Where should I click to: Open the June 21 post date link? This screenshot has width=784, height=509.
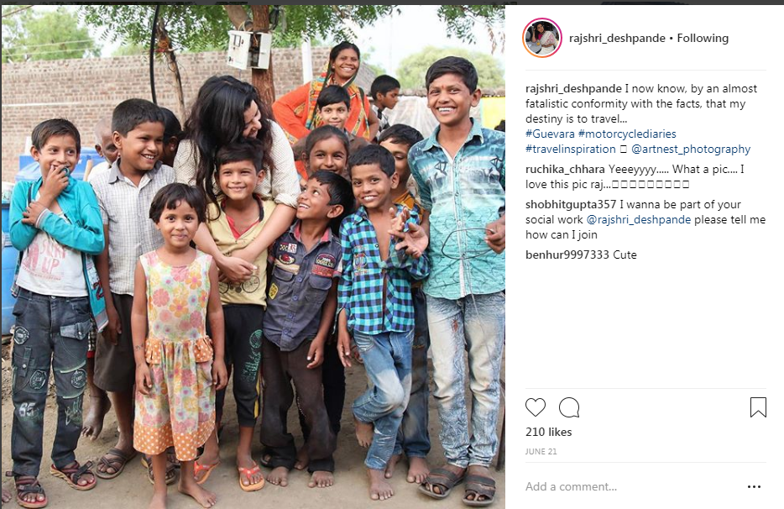point(541,451)
